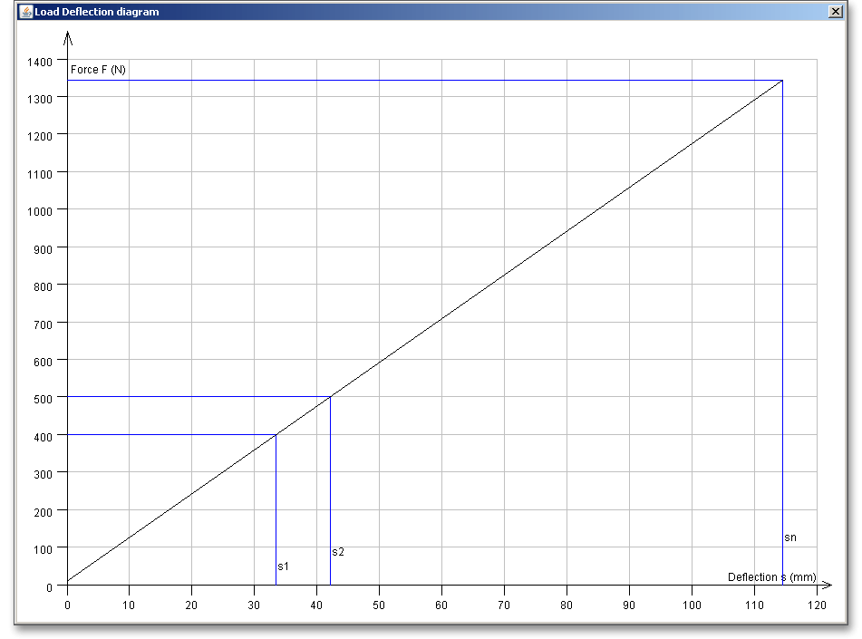Viewport: 862px width, 639px height.
Task: Click the right arrowhead of the deflection axis
Action: (x=826, y=585)
